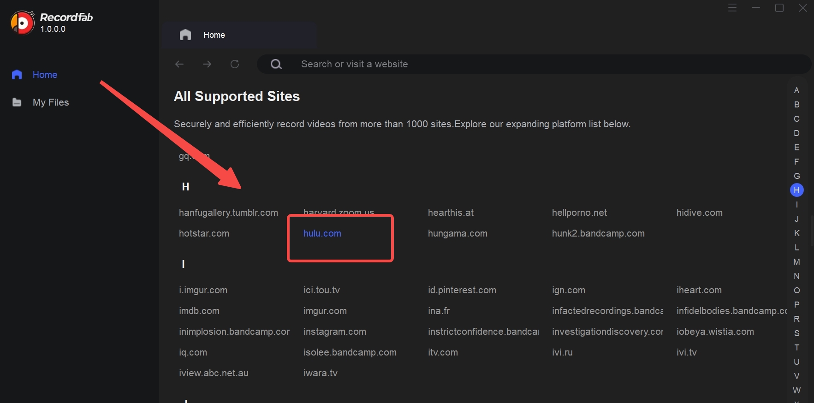The width and height of the screenshot is (814, 403).
Task: Reload the page with refresh icon
Action: pos(235,64)
